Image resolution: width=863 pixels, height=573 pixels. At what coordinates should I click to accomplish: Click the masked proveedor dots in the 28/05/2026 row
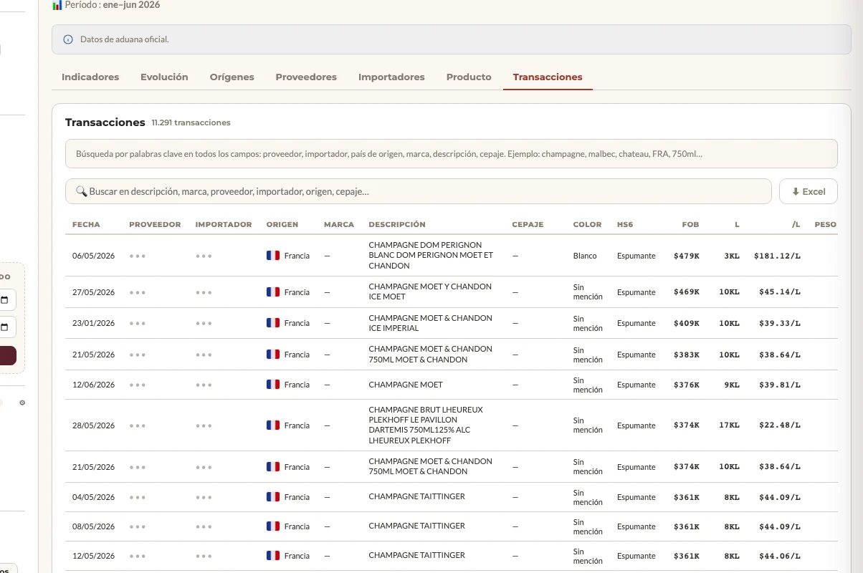(x=138, y=425)
